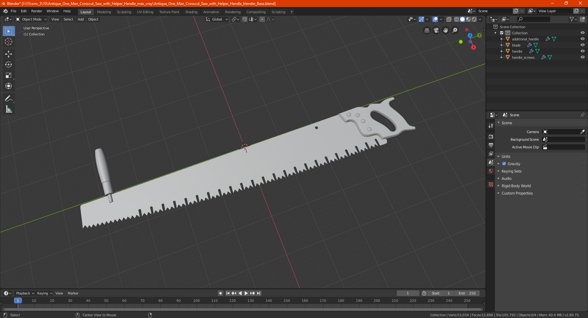Jump to the timeline start frame
Image resolution: width=588 pixels, height=318 pixels.
pos(228,293)
